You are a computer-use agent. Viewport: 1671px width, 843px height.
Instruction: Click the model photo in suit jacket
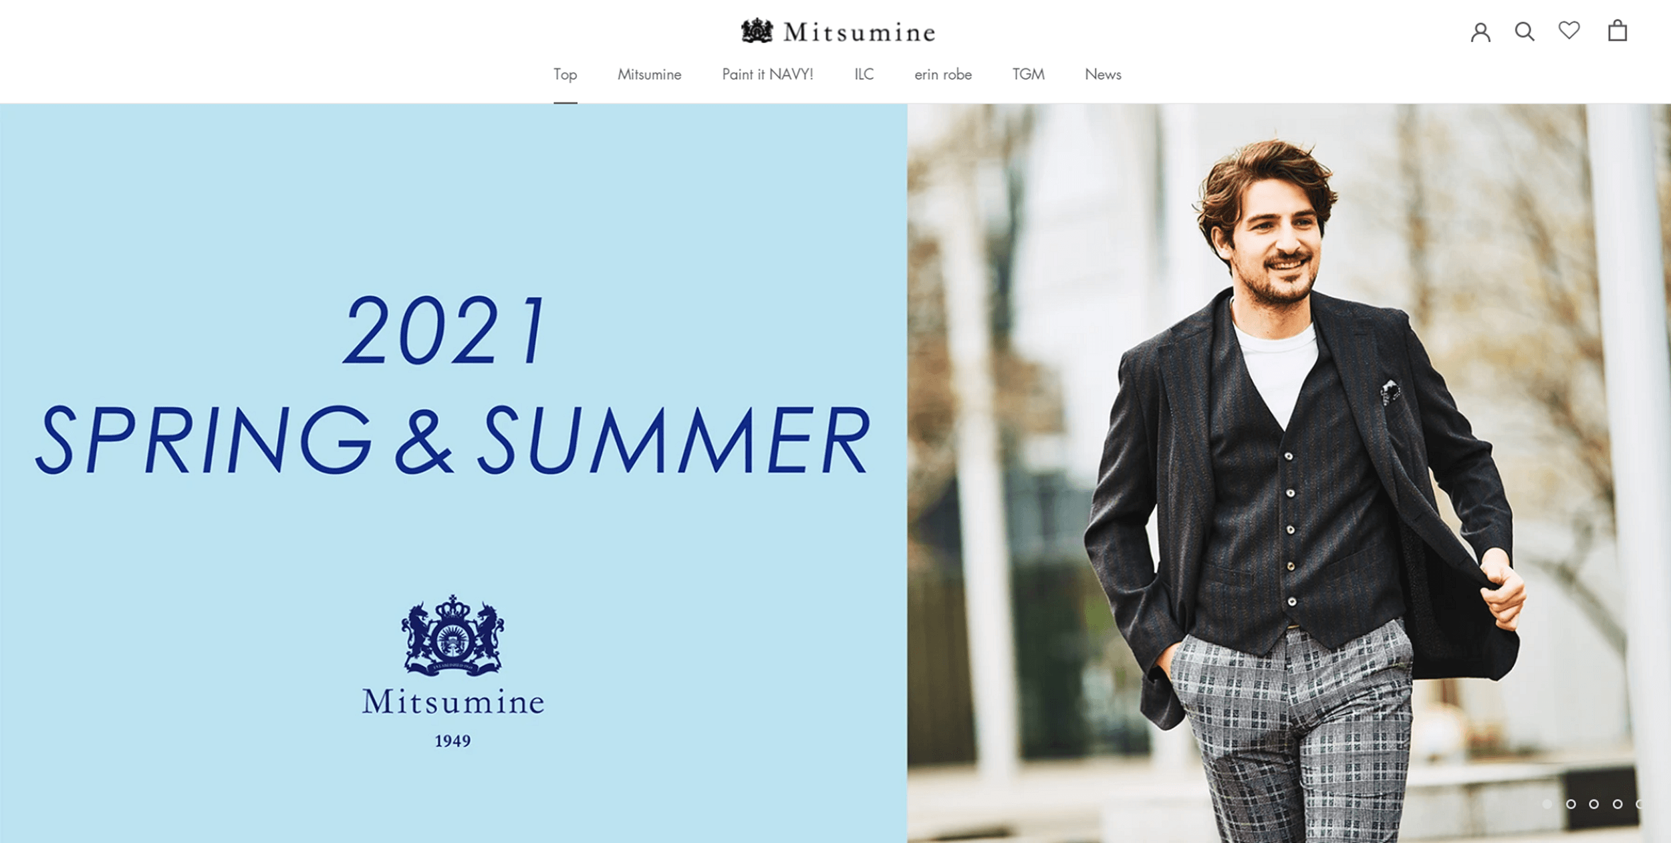(1289, 473)
